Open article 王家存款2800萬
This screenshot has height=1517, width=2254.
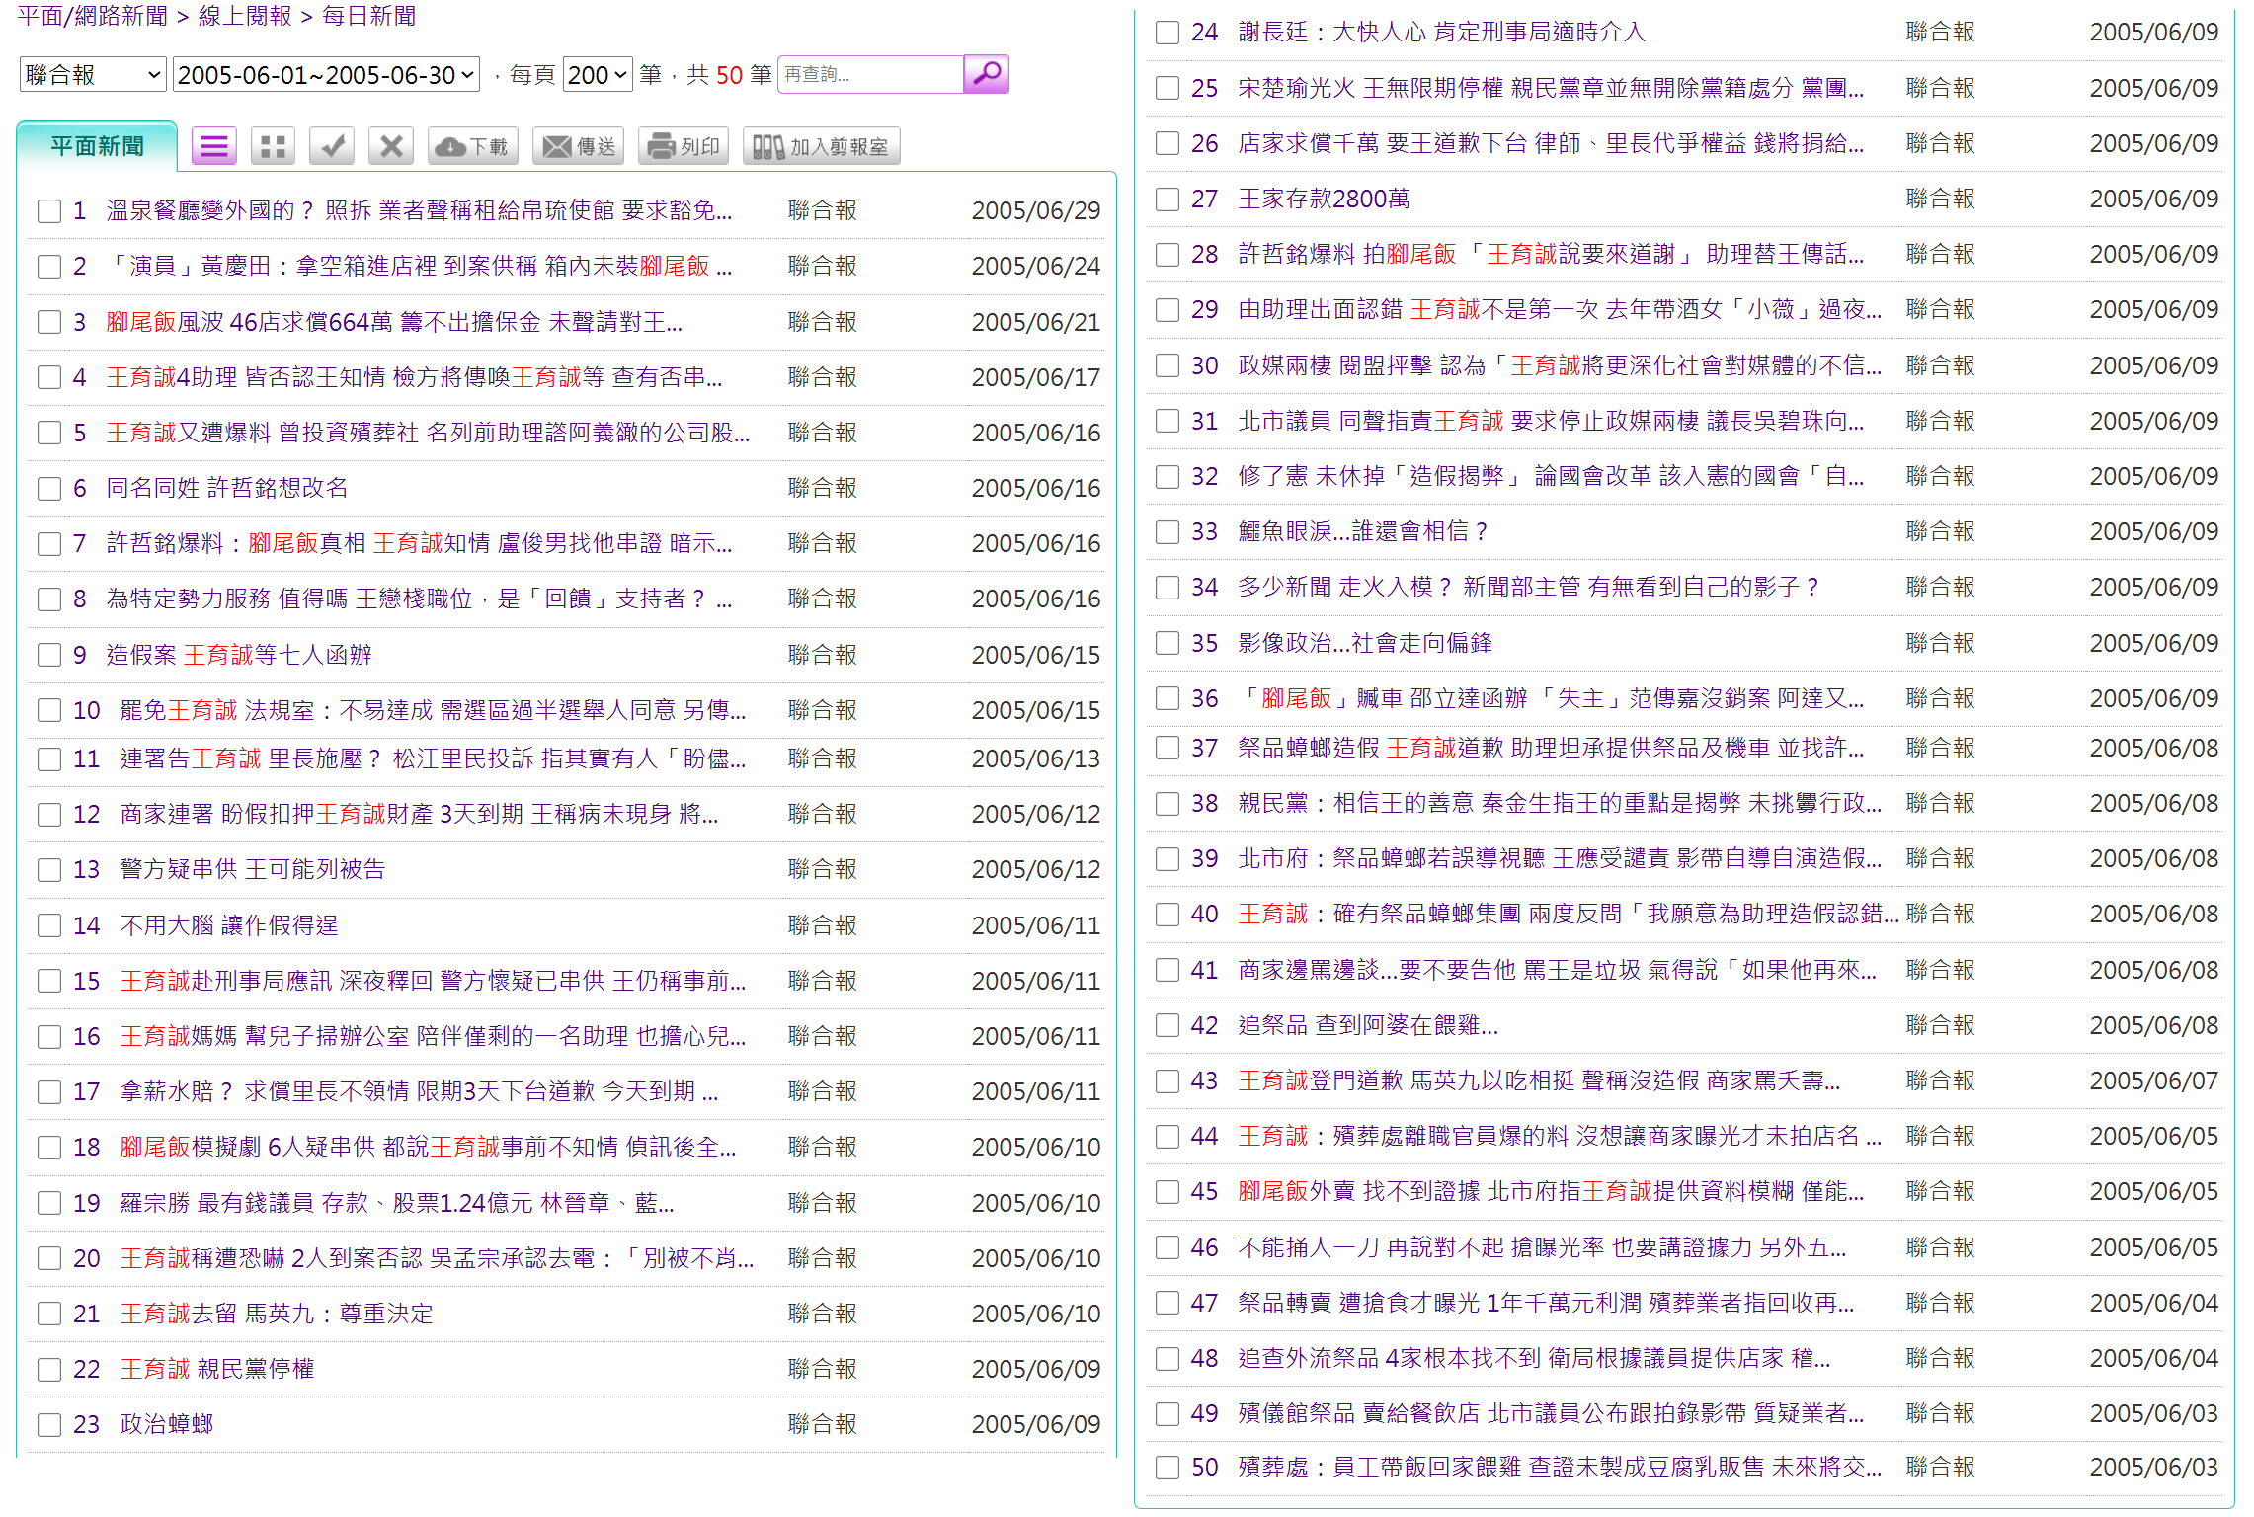pyautogui.click(x=1325, y=199)
